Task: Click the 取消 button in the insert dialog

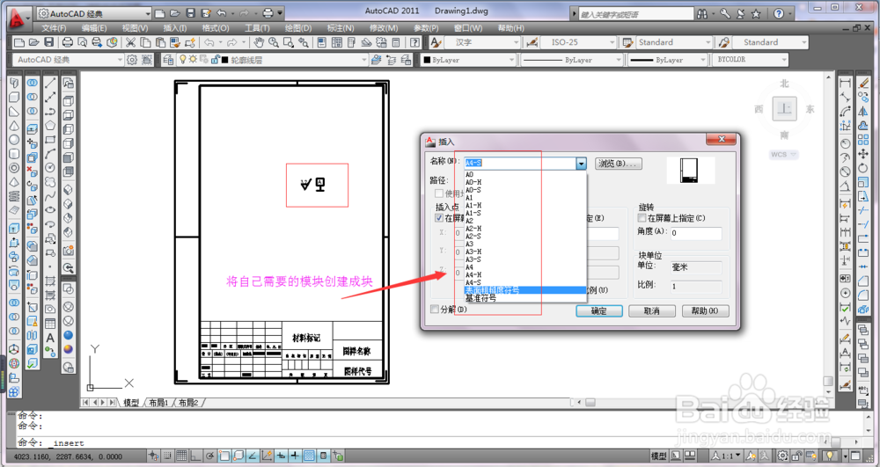Action: 651,310
